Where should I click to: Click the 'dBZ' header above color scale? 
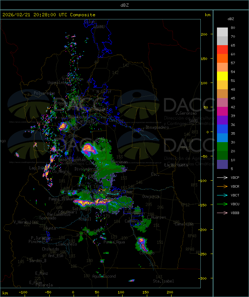tap(231, 19)
